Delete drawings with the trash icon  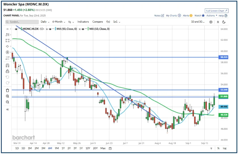pos(7,90)
